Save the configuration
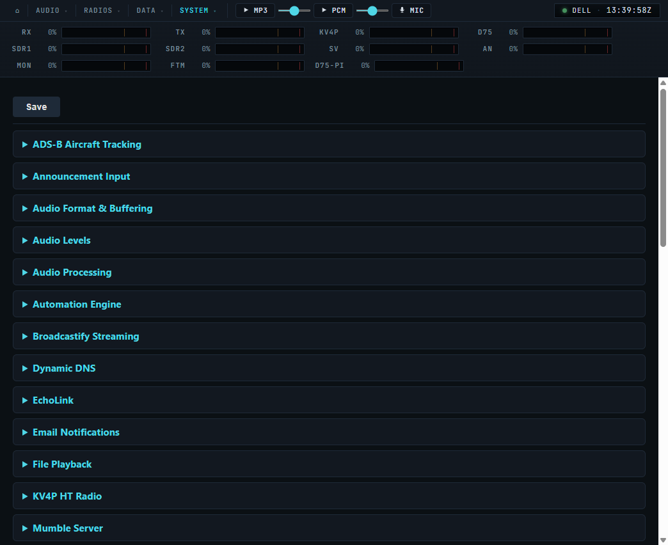The image size is (668, 545). click(x=36, y=107)
